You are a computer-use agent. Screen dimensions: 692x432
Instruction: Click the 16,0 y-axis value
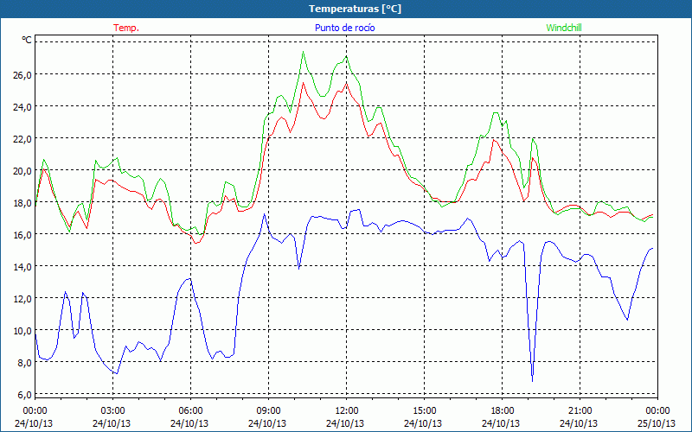tap(24, 234)
